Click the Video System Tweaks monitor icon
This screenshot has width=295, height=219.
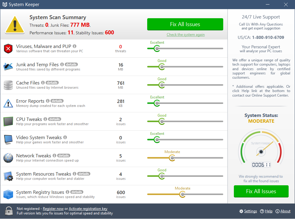(8, 140)
